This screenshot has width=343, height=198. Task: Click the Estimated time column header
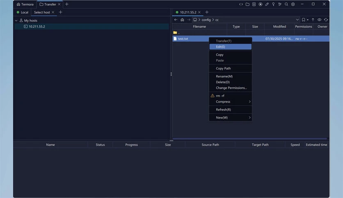coord(316,144)
